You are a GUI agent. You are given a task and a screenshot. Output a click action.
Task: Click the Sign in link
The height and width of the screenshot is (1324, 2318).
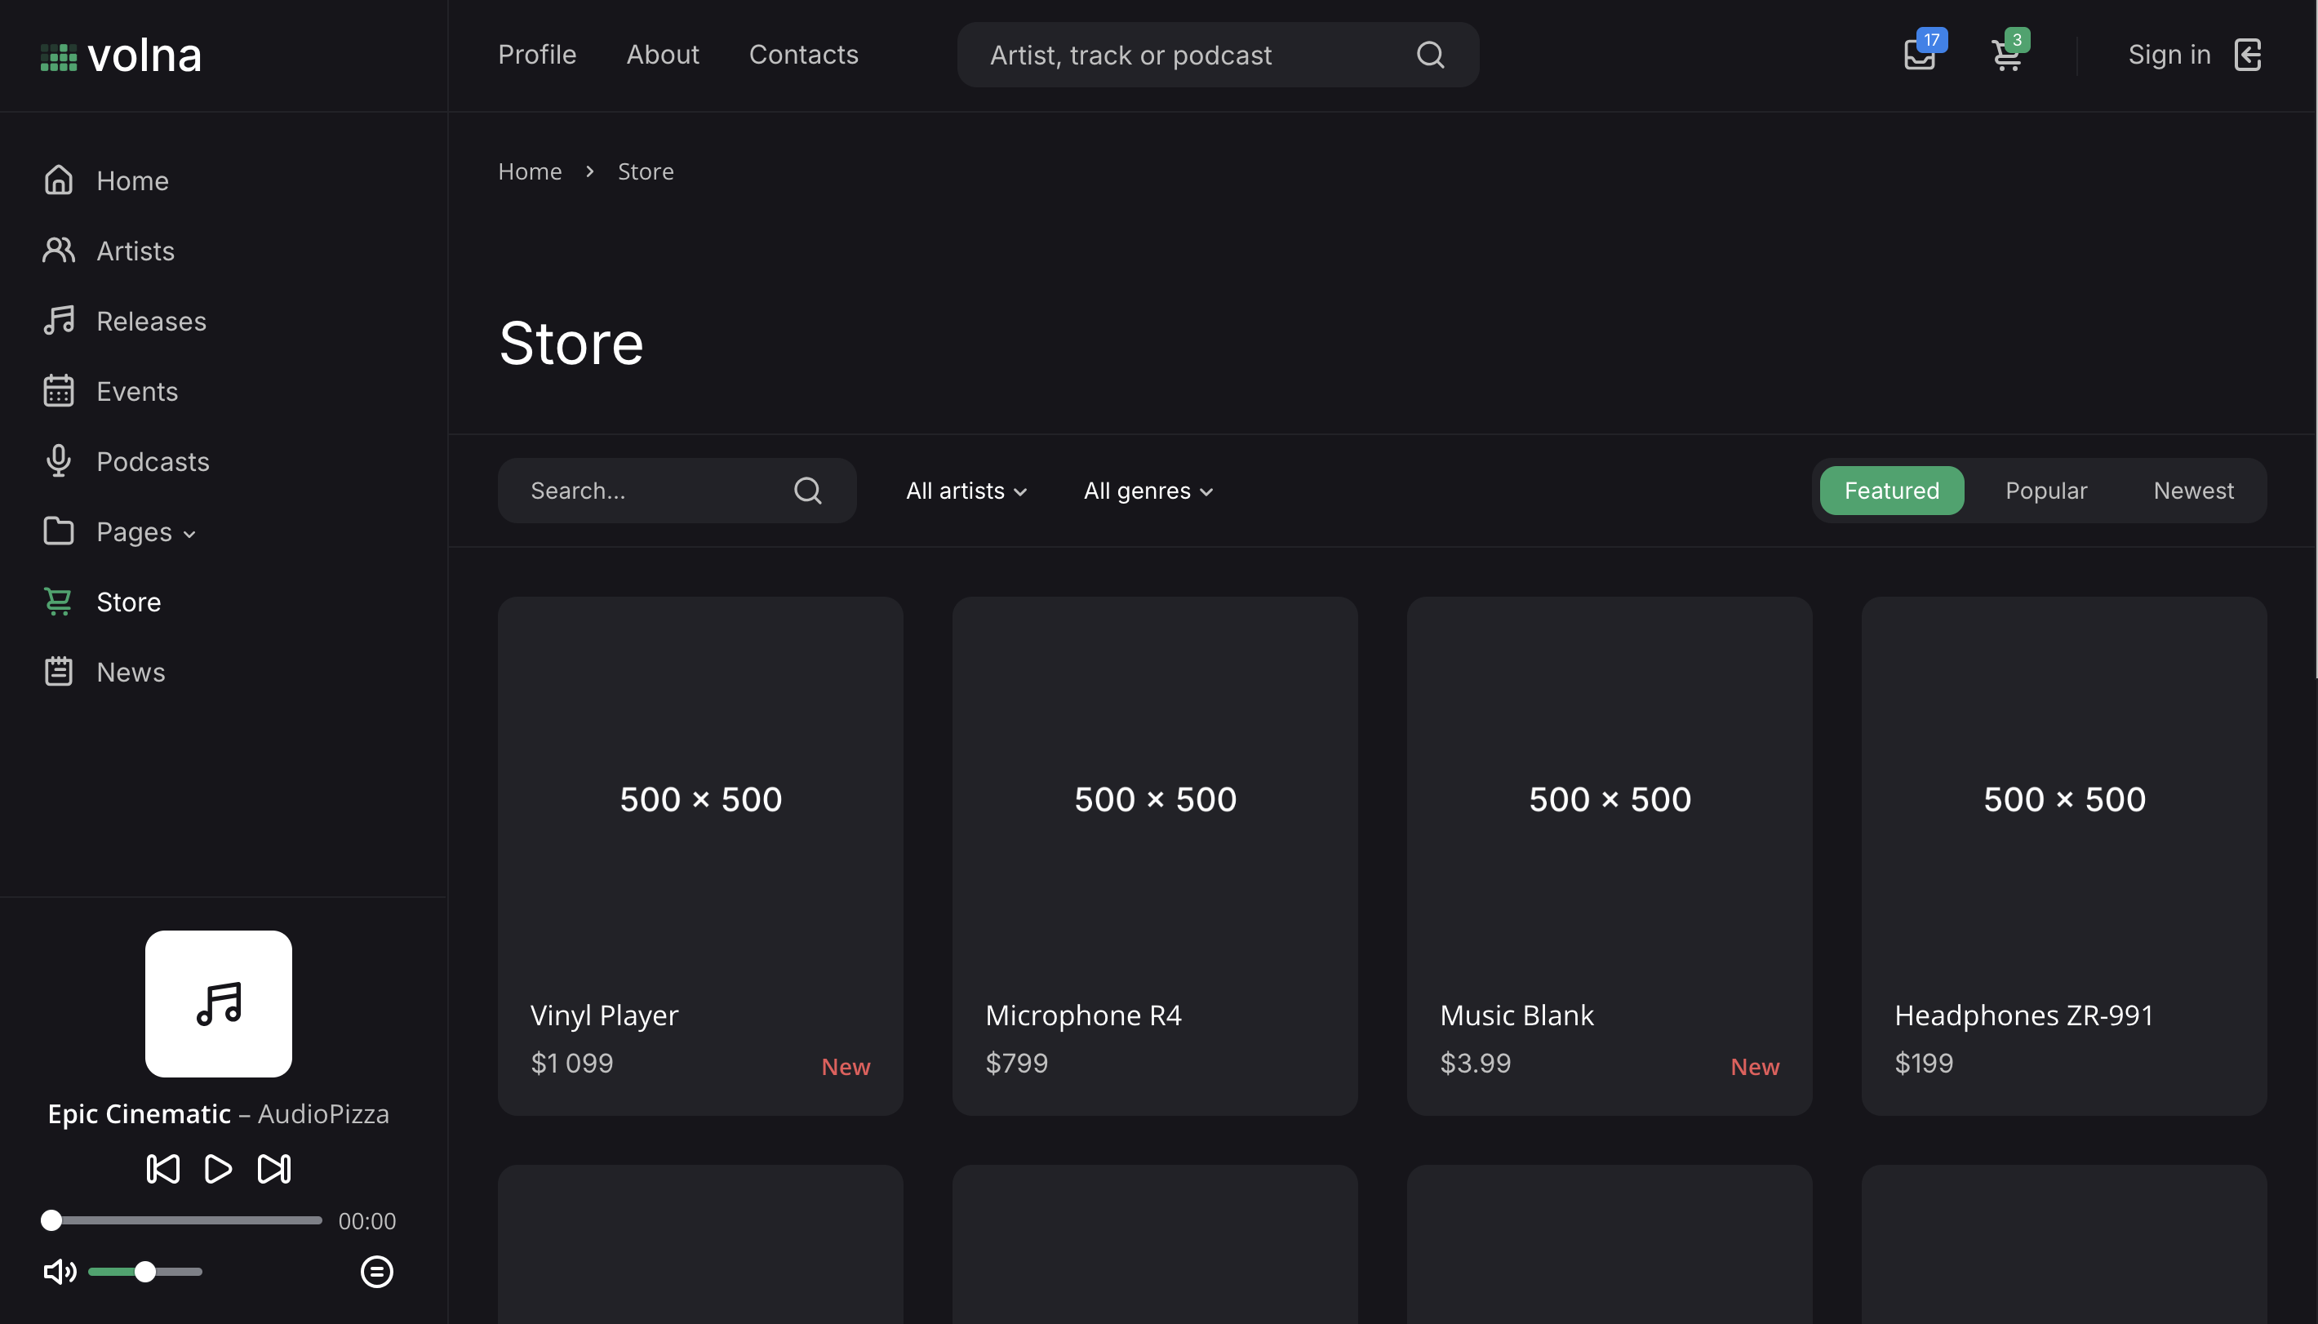[x=2169, y=55]
